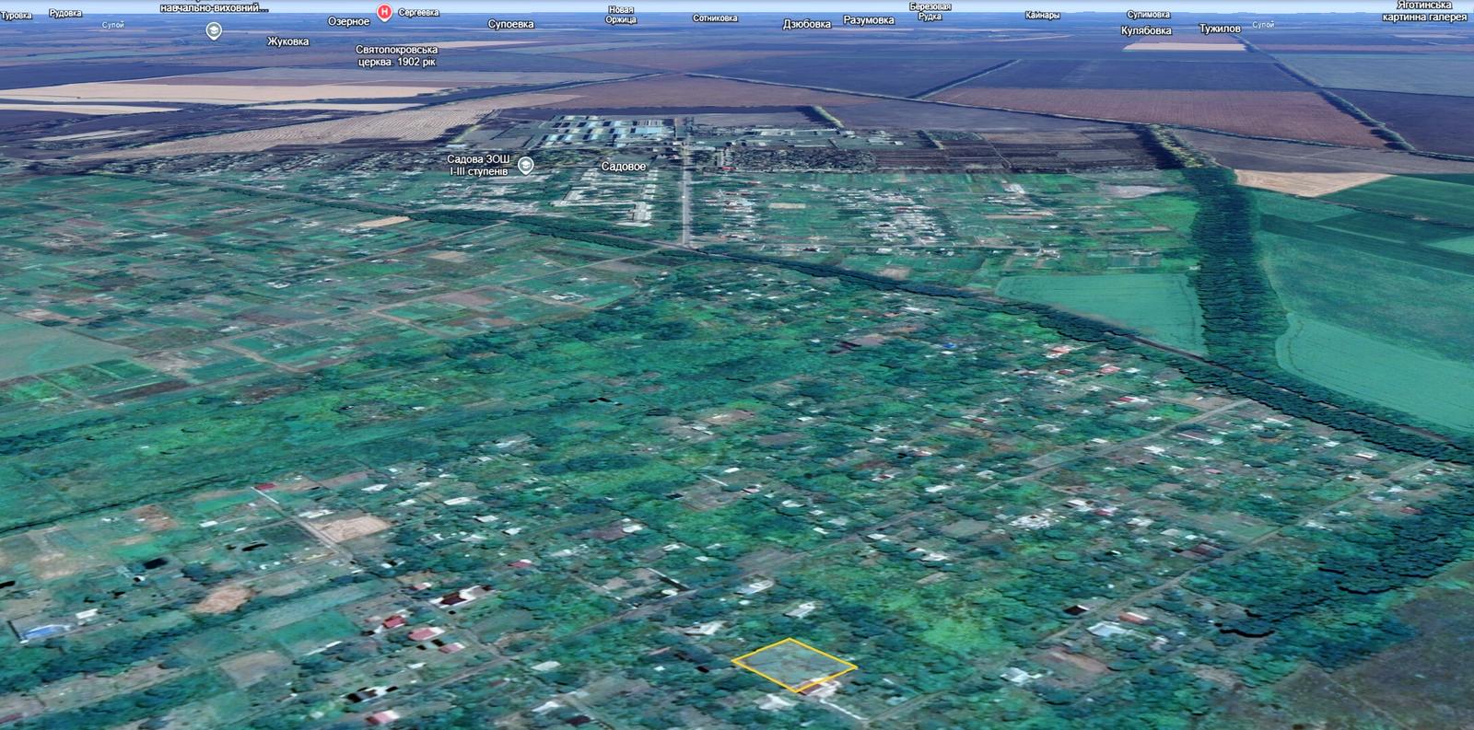The width and height of the screenshot is (1474, 730).
Task: Click the Кайнары place label
Action: (x=1042, y=16)
